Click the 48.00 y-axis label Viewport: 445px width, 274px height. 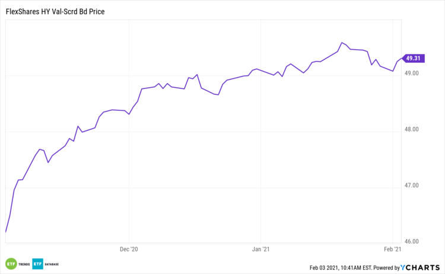click(411, 129)
